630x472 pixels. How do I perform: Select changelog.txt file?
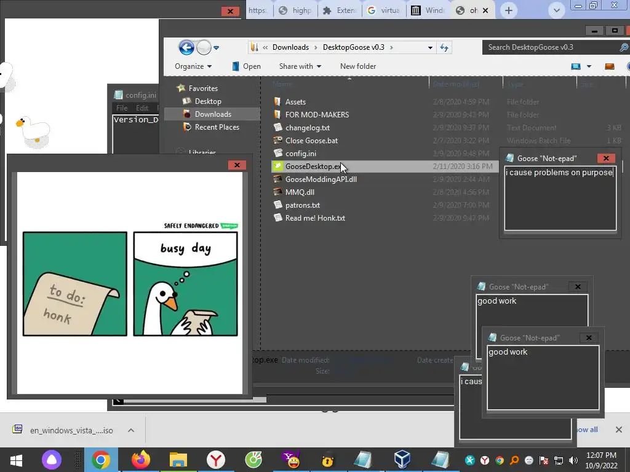point(308,128)
